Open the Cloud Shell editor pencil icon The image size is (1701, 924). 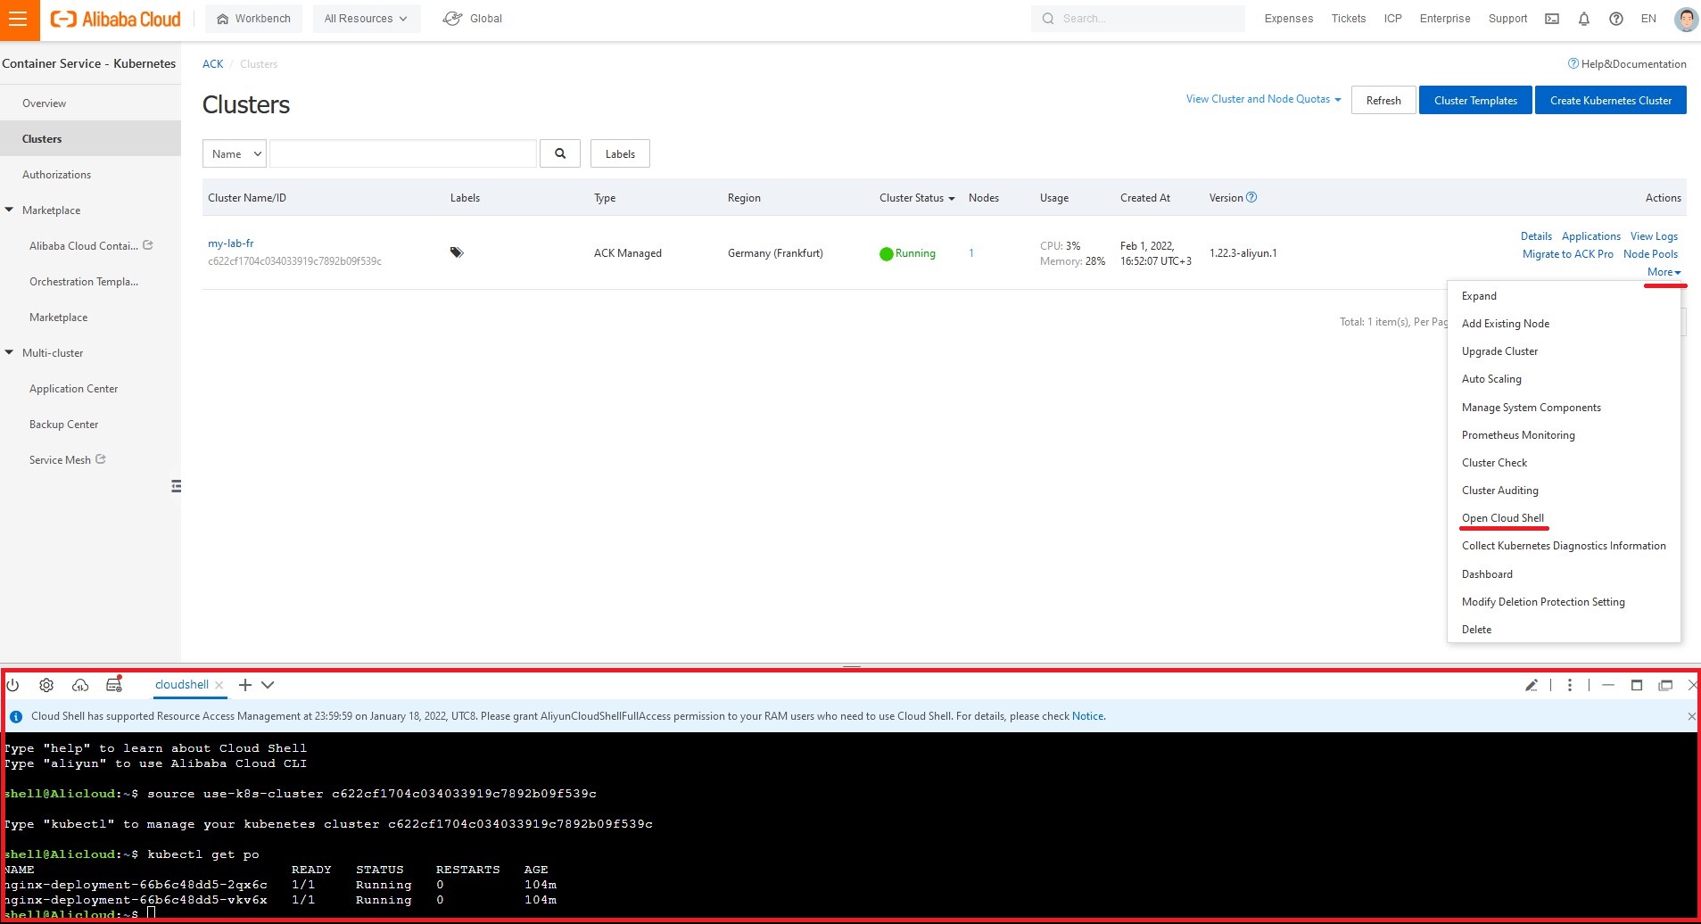[x=1532, y=685]
